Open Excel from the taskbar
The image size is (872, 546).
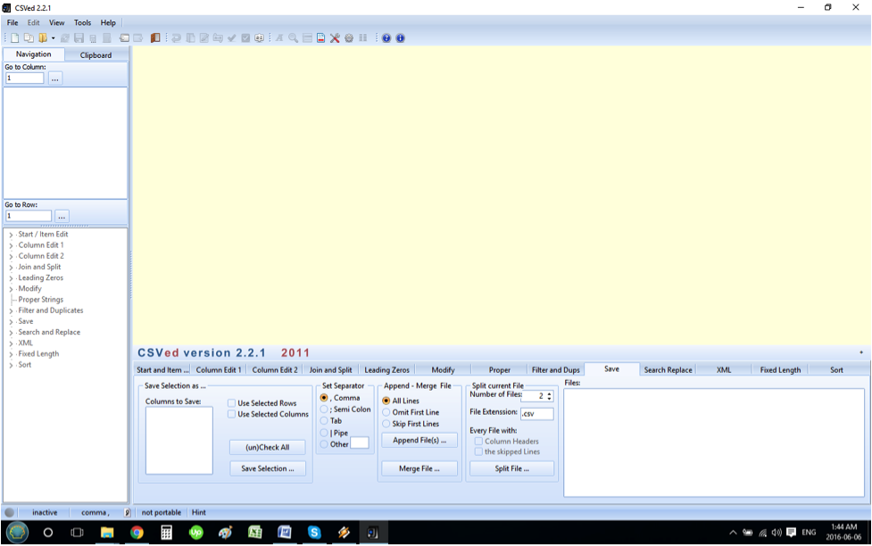(254, 533)
